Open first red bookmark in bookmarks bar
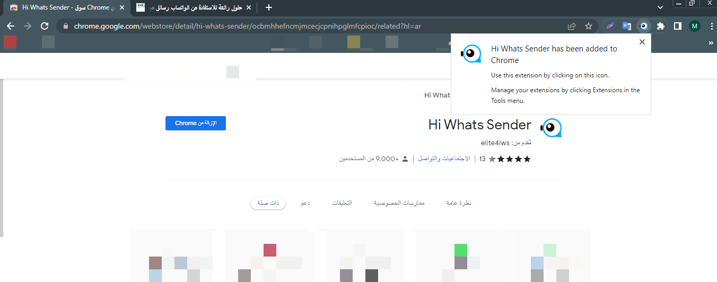The height and width of the screenshot is (282, 717). (x=10, y=42)
